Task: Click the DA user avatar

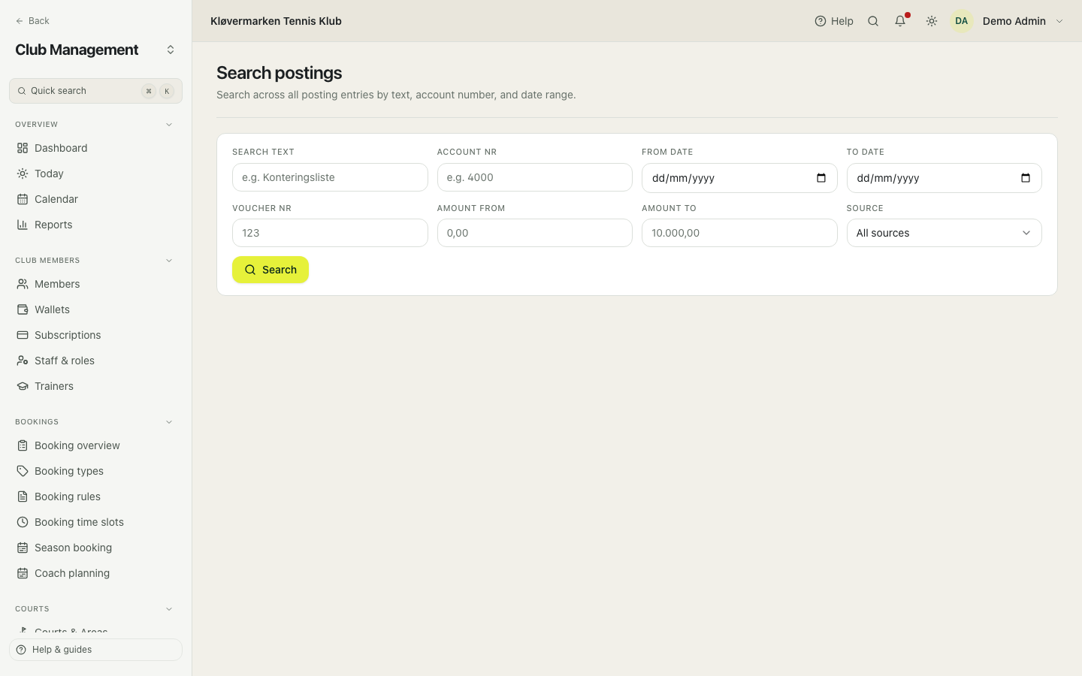Action: coord(962,21)
